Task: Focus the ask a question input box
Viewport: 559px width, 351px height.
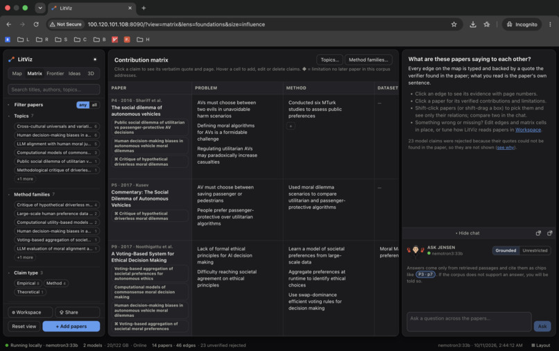Action: (x=469, y=322)
